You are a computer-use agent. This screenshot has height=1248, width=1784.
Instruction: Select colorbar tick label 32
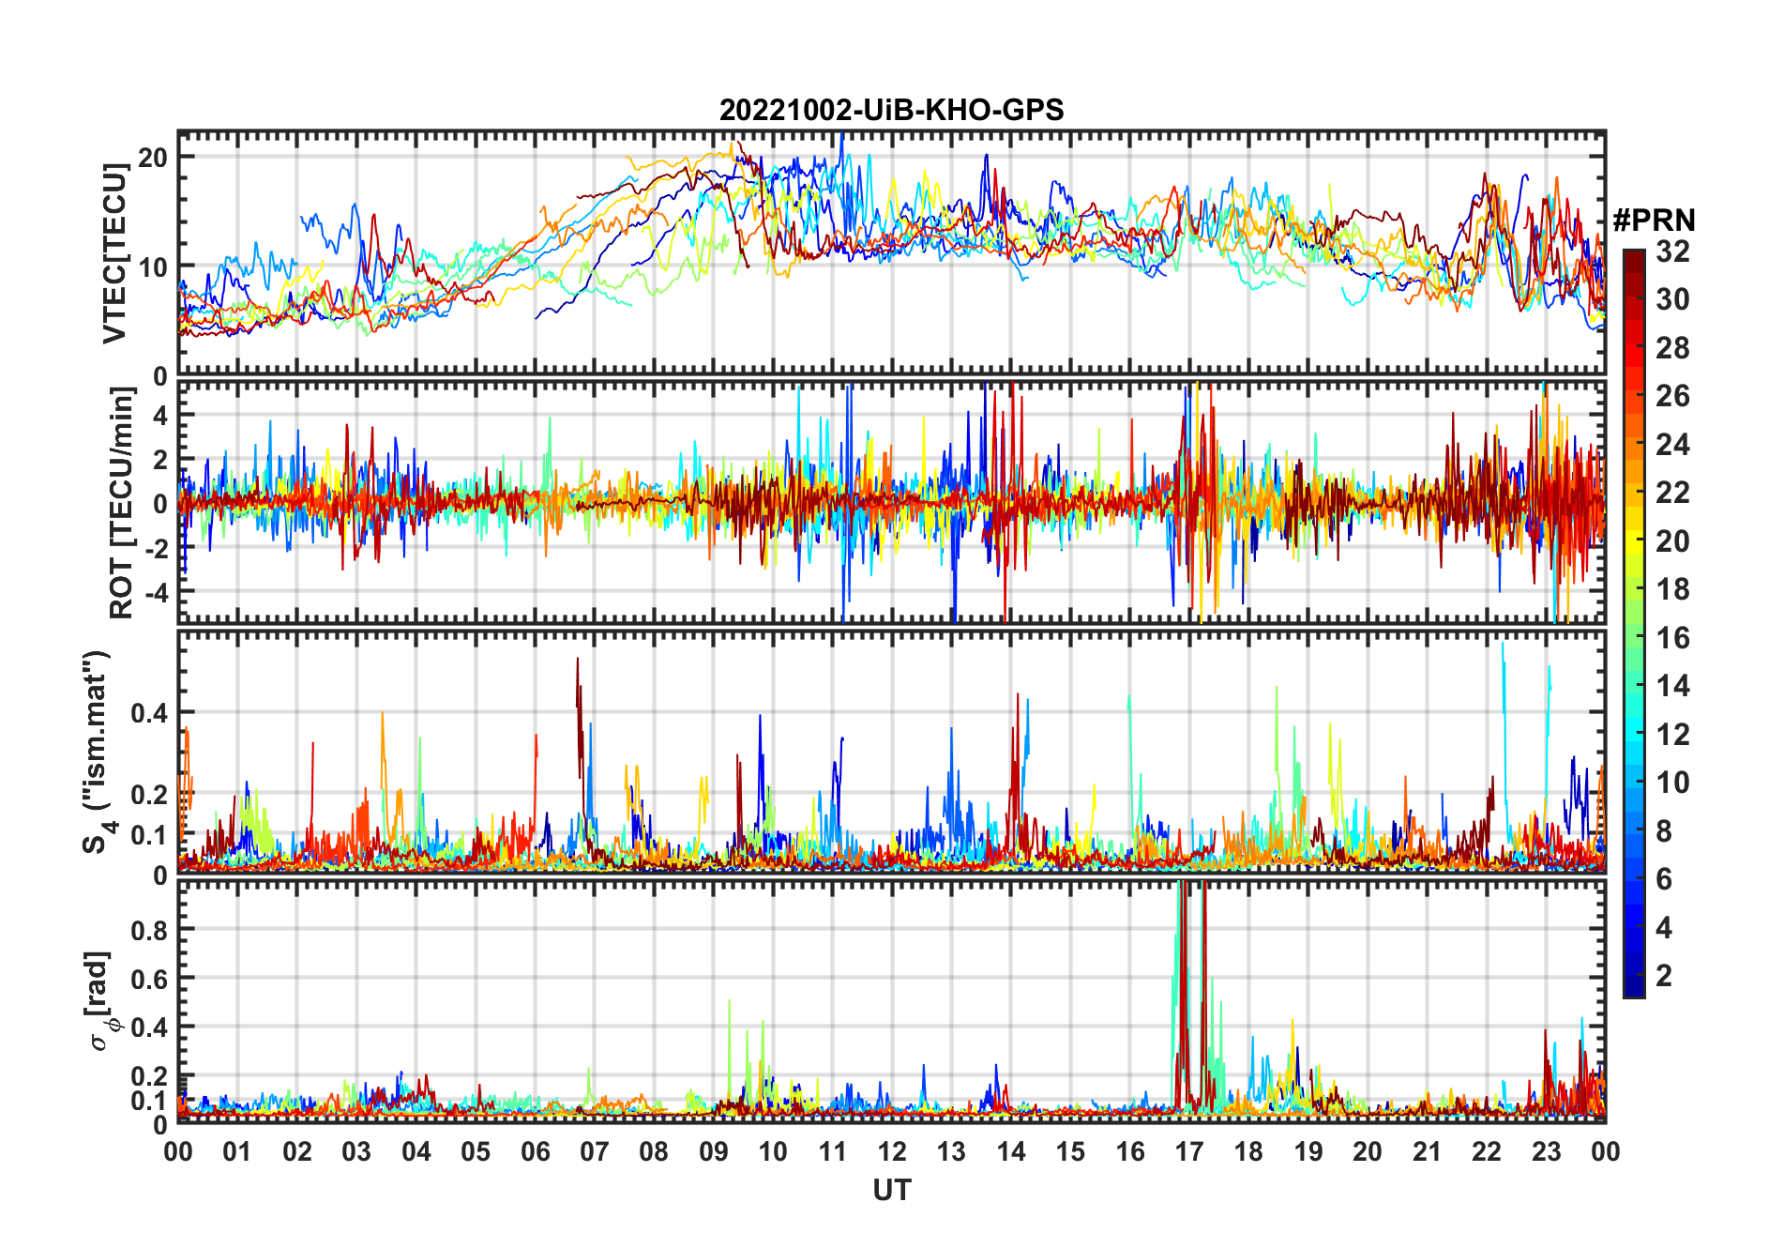point(1672,251)
